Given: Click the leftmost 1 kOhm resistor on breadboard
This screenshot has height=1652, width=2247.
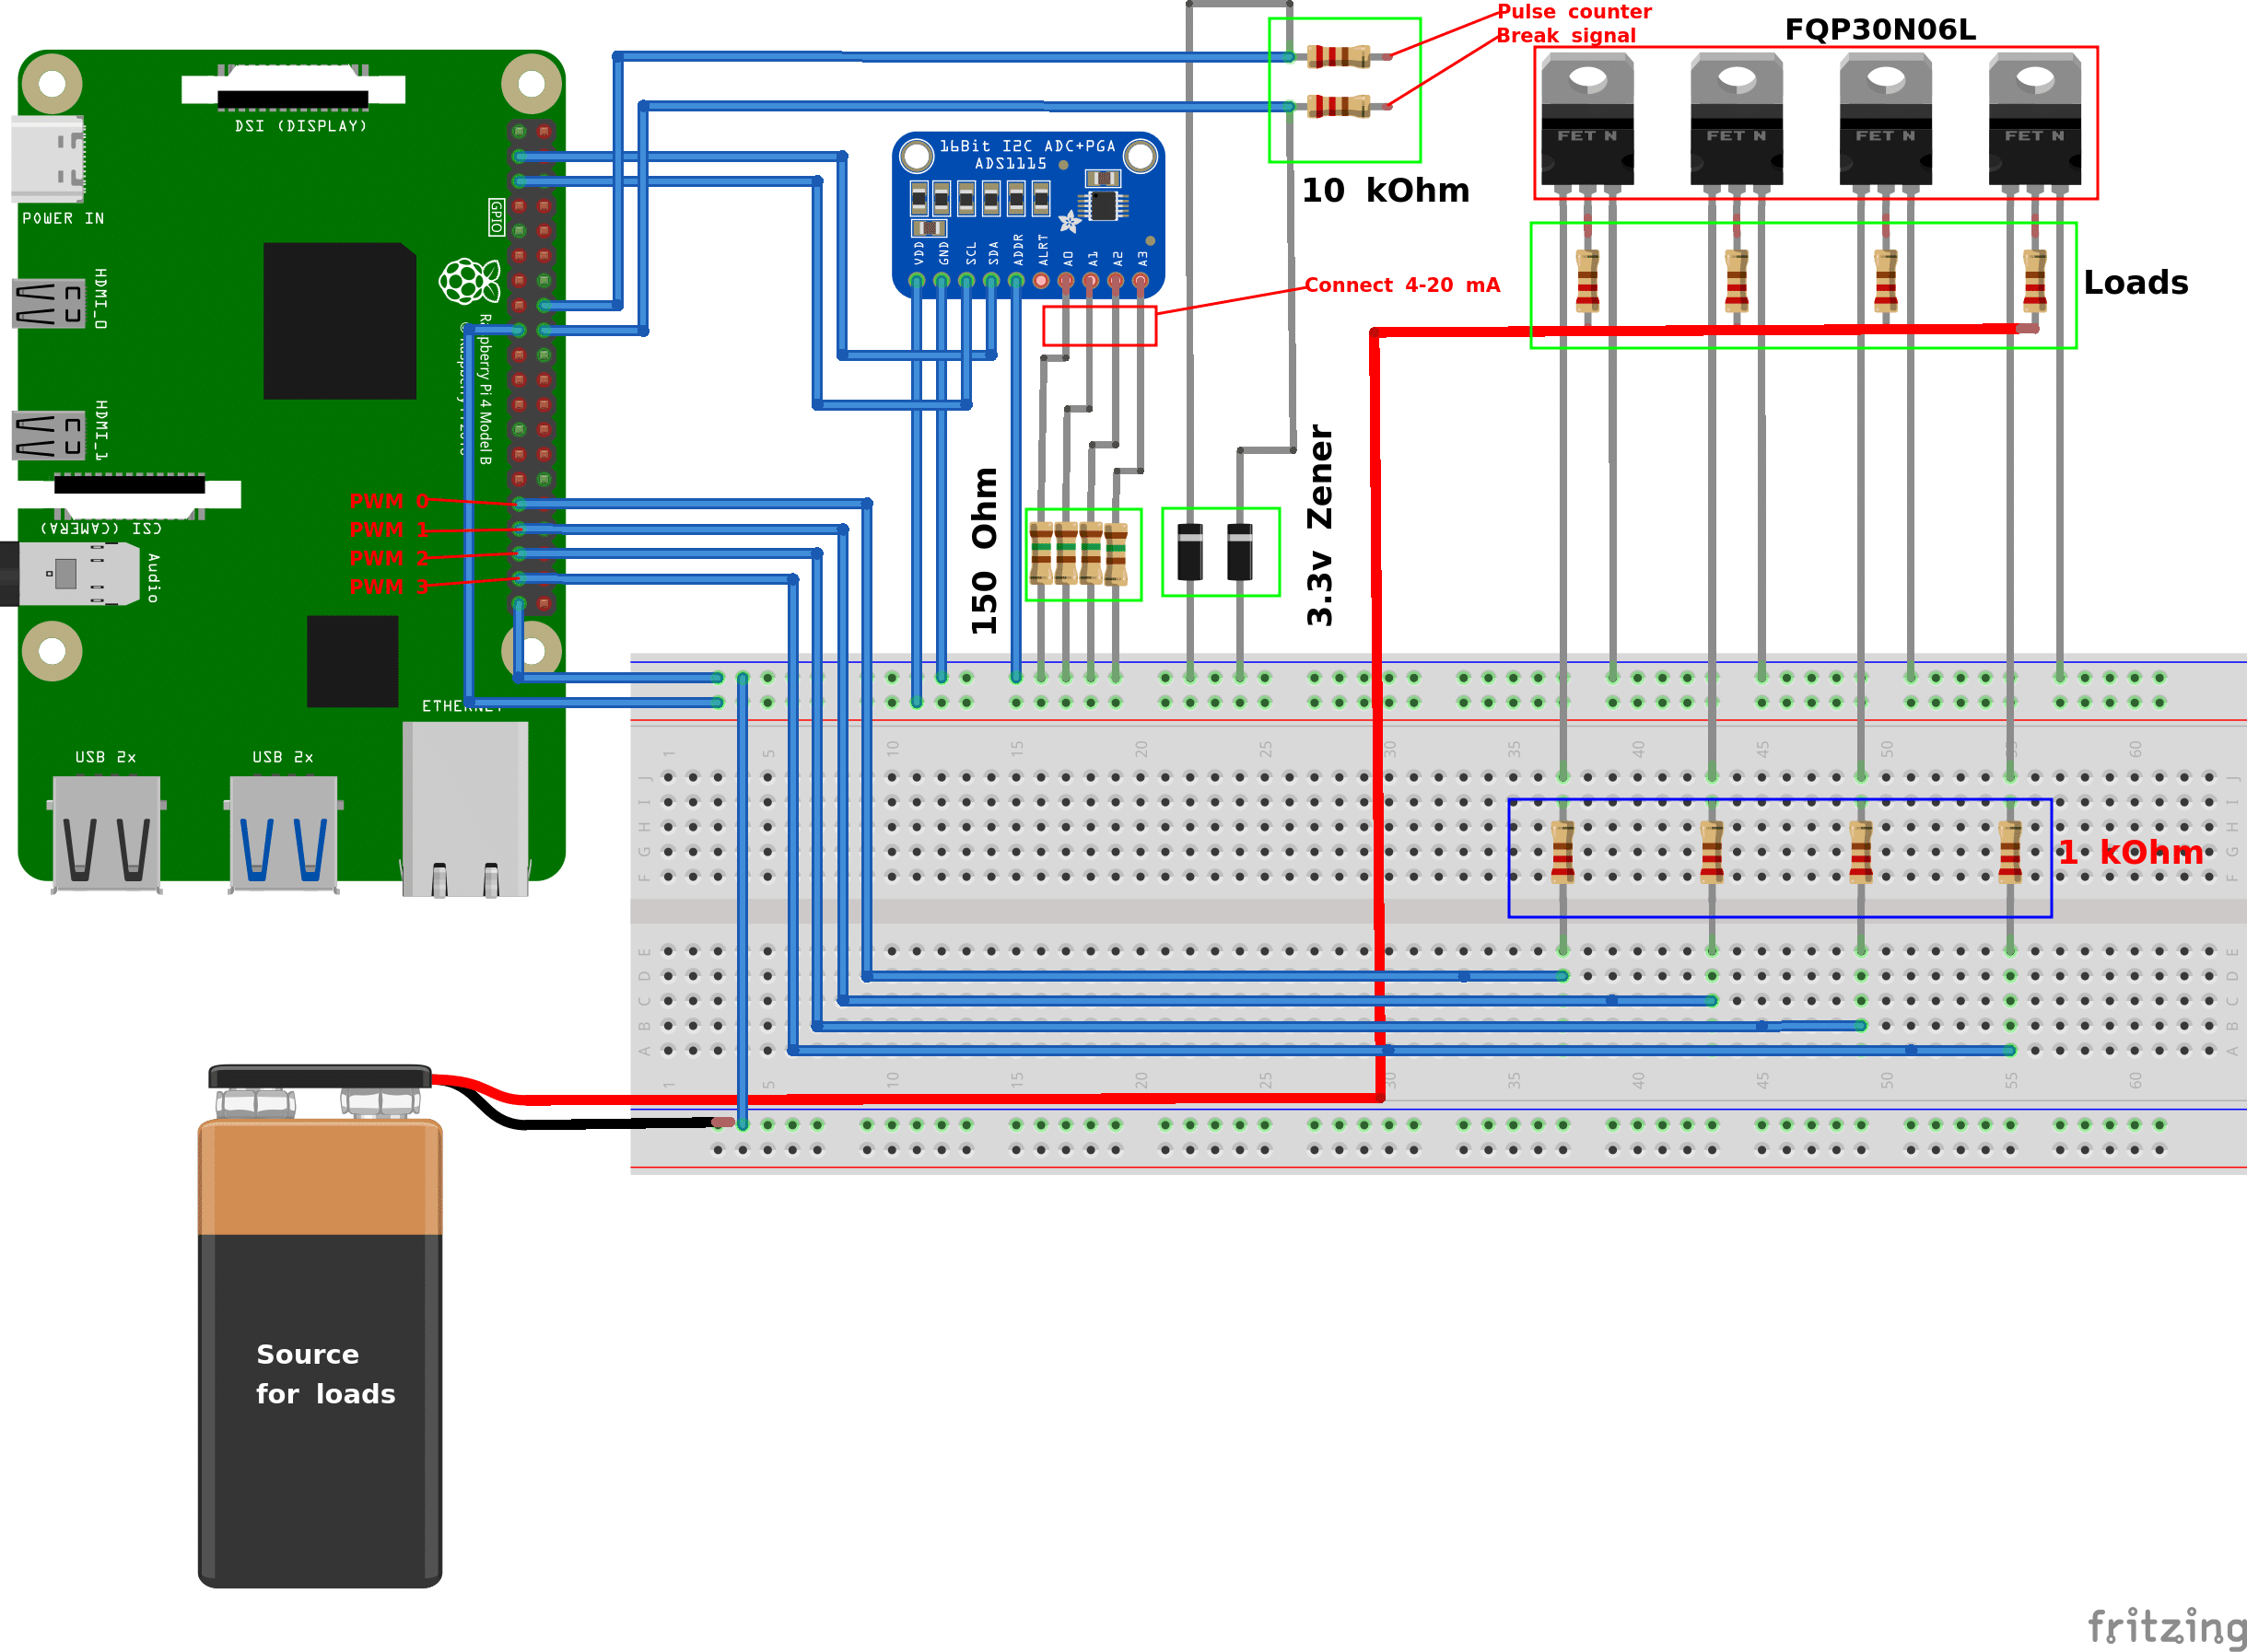Looking at the screenshot, I should point(1562,852).
